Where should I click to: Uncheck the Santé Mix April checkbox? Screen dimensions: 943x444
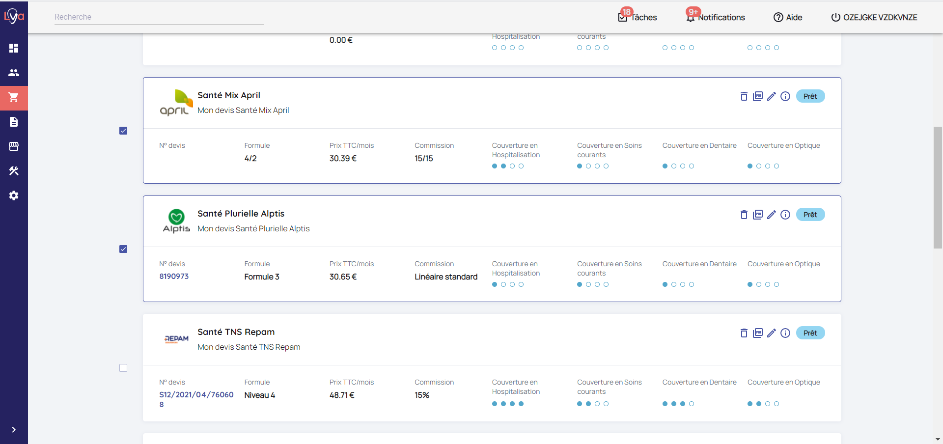click(123, 131)
